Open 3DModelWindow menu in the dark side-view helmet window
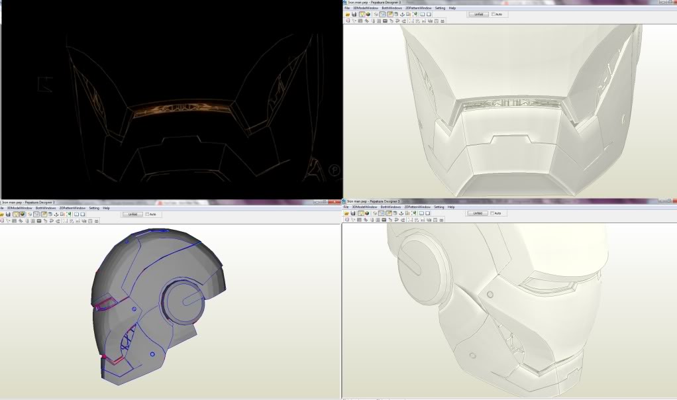This screenshot has height=400, width=677. click(19, 208)
